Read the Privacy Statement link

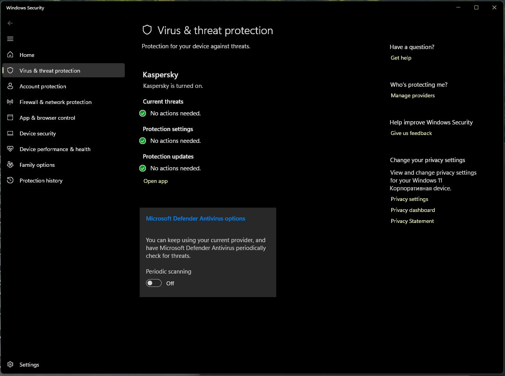[x=412, y=221]
